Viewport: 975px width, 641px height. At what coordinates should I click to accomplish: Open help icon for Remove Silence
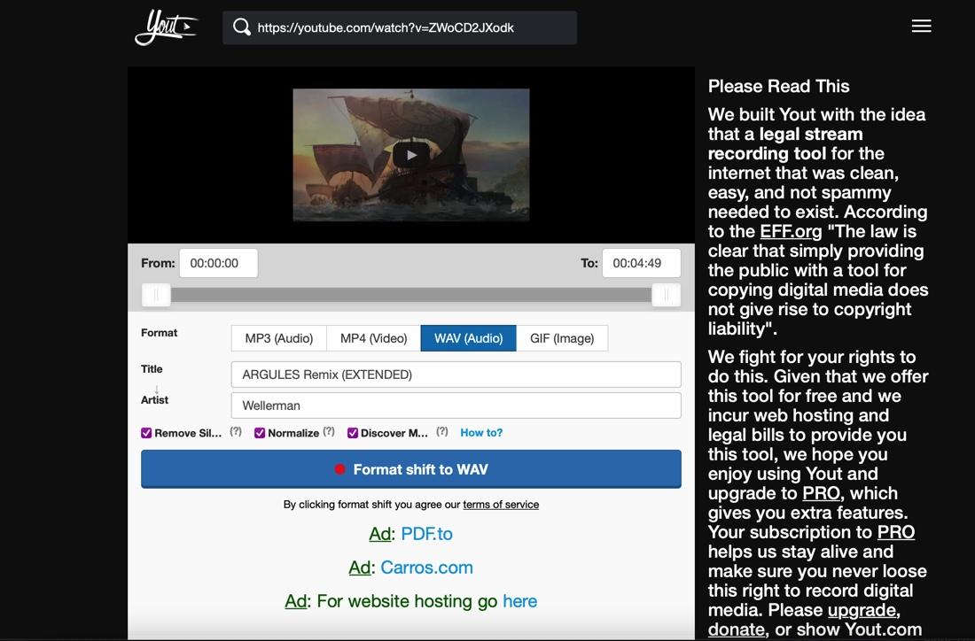point(236,431)
